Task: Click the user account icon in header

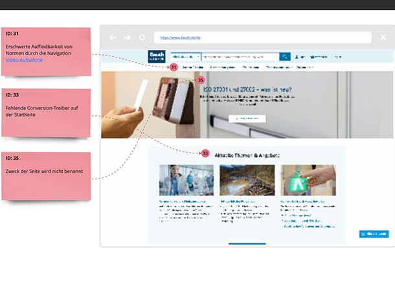Action: 297,57
